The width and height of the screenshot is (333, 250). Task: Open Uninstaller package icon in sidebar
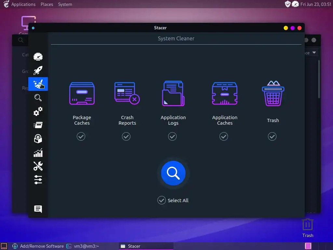[38, 139]
